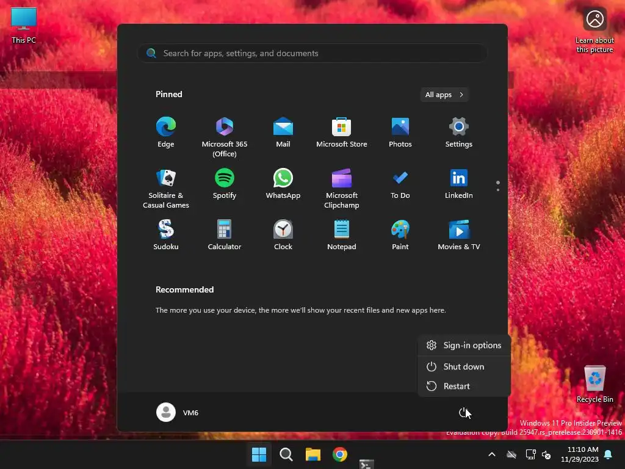
Task: Click the muted volume tray icon
Action: pyautogui.click(x=546, y=454)
